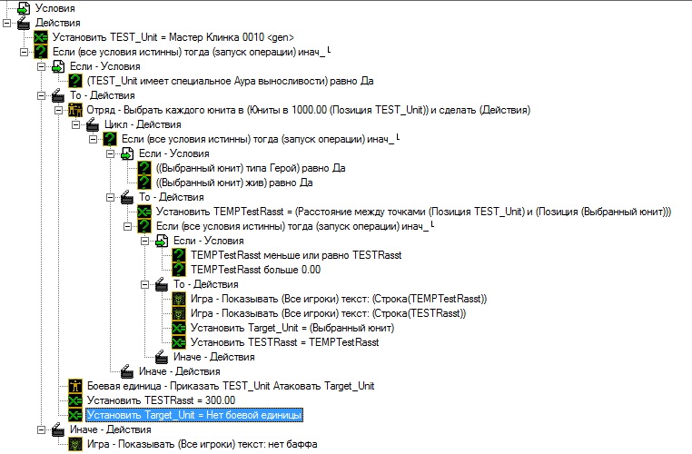Click the Отряд unit group icon
Screen dimensions: 692x454
[75, 110]
